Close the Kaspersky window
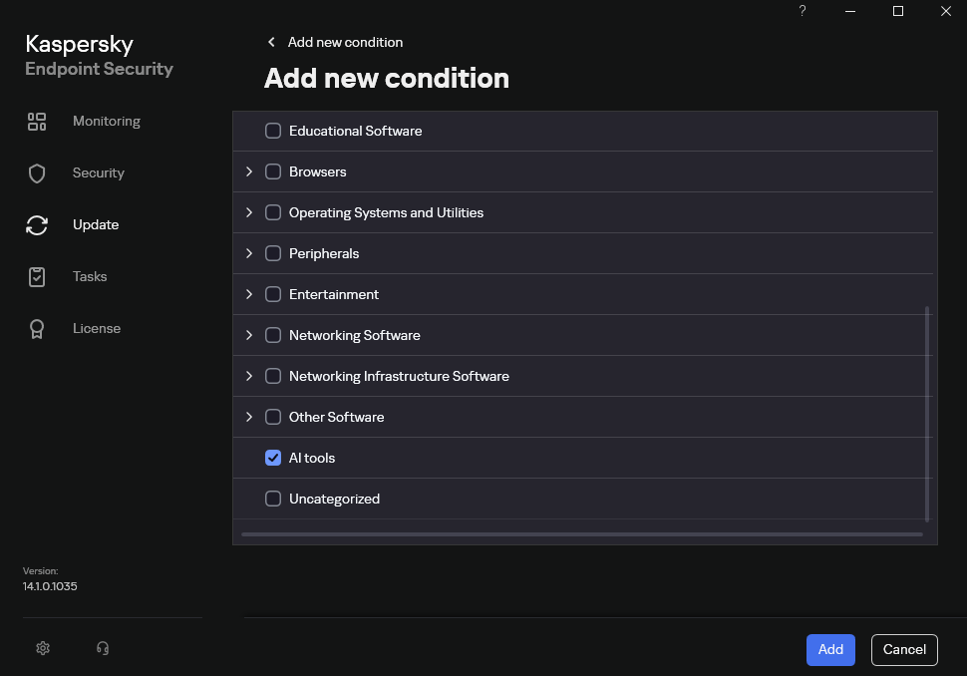967x676 pixels. click(x=945, y=11)
